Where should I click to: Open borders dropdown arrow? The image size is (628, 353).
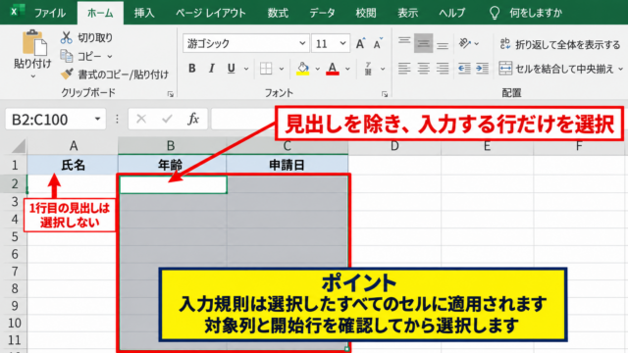coord(282,69)
